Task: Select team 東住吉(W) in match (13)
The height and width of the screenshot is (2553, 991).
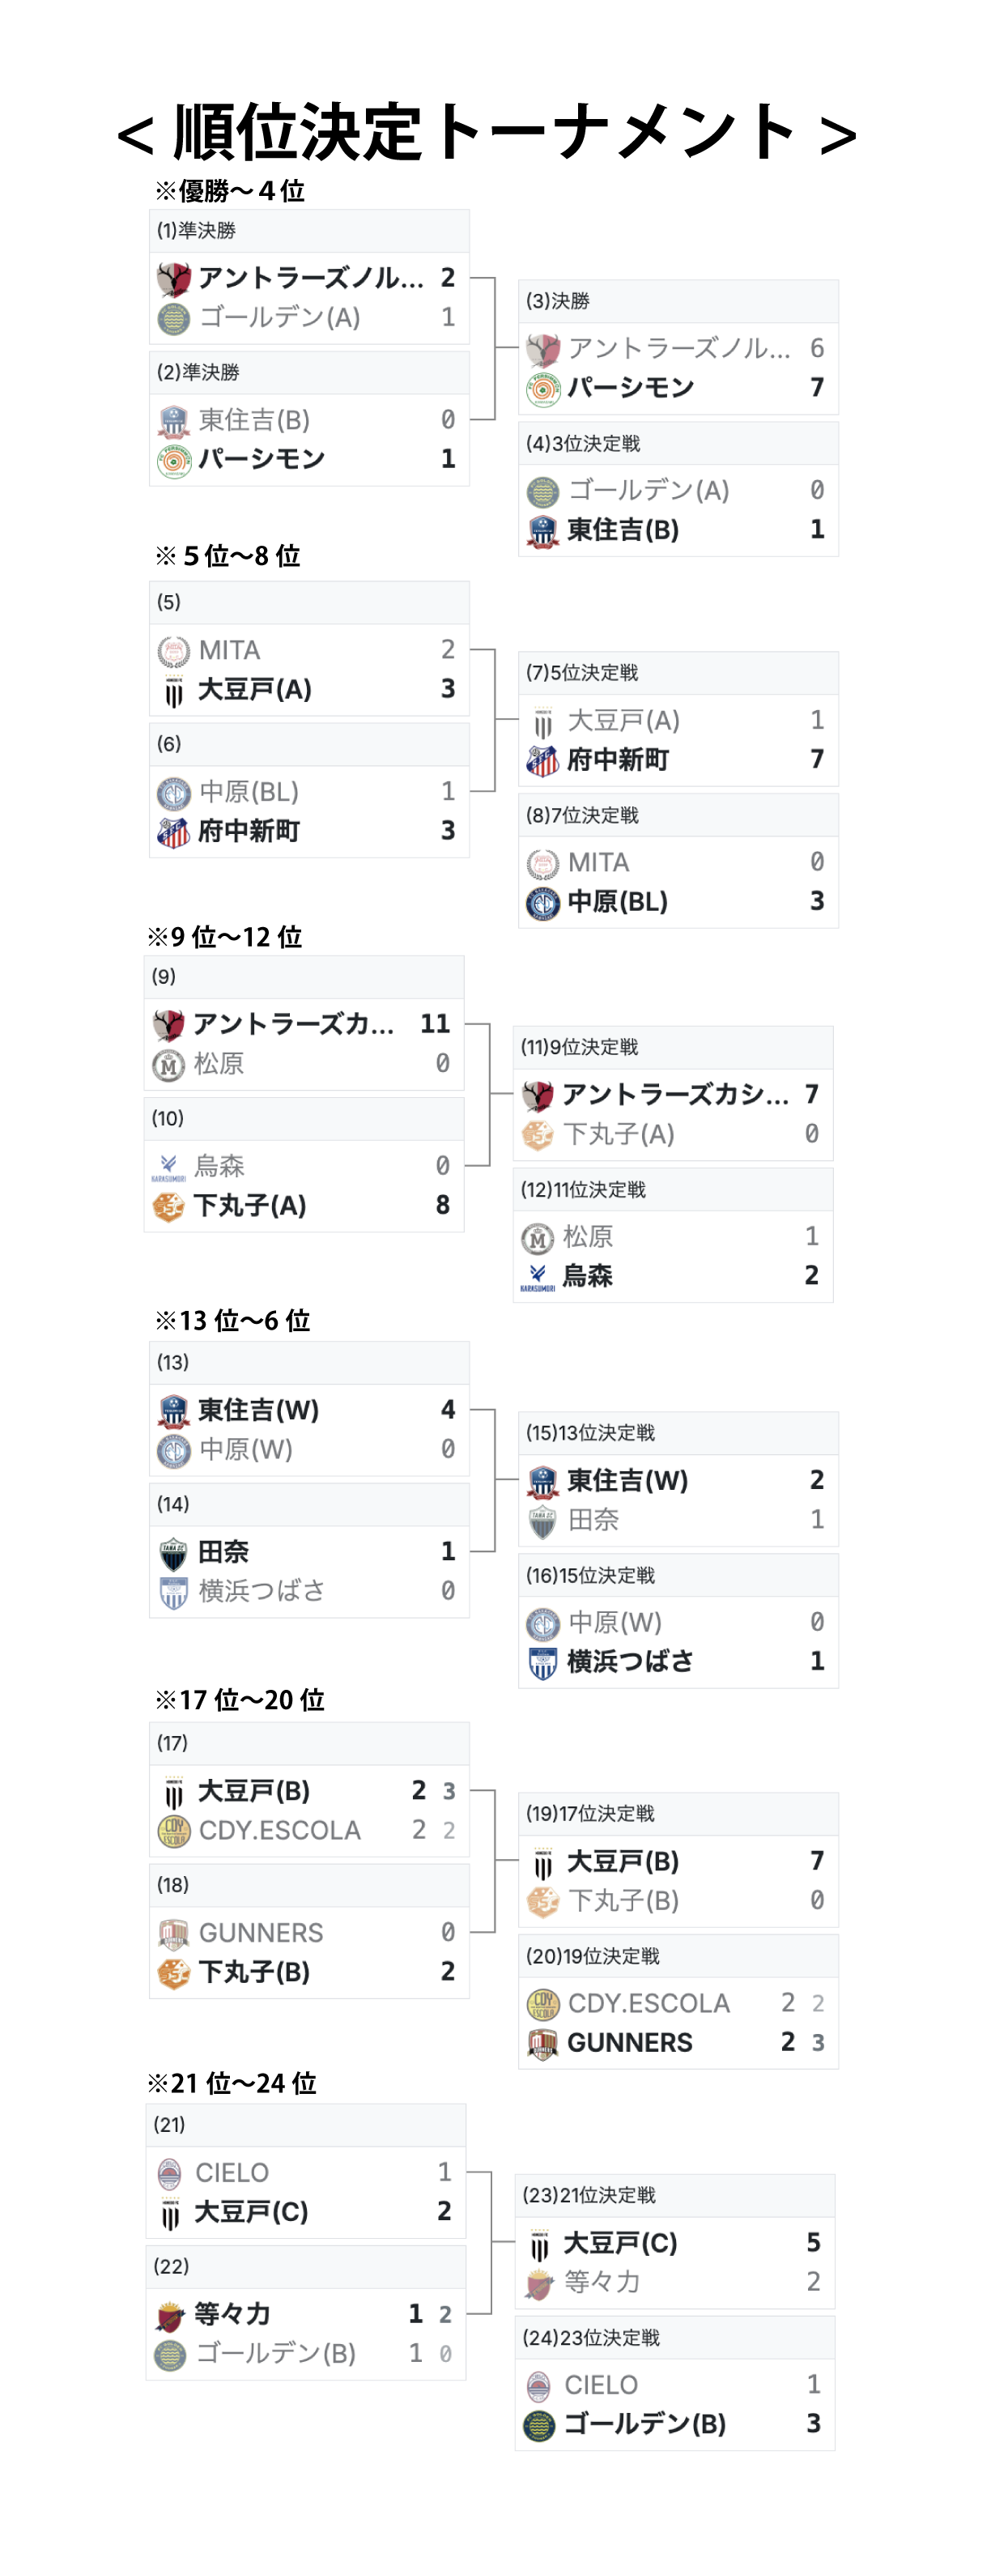Action: click(258, 1411)
